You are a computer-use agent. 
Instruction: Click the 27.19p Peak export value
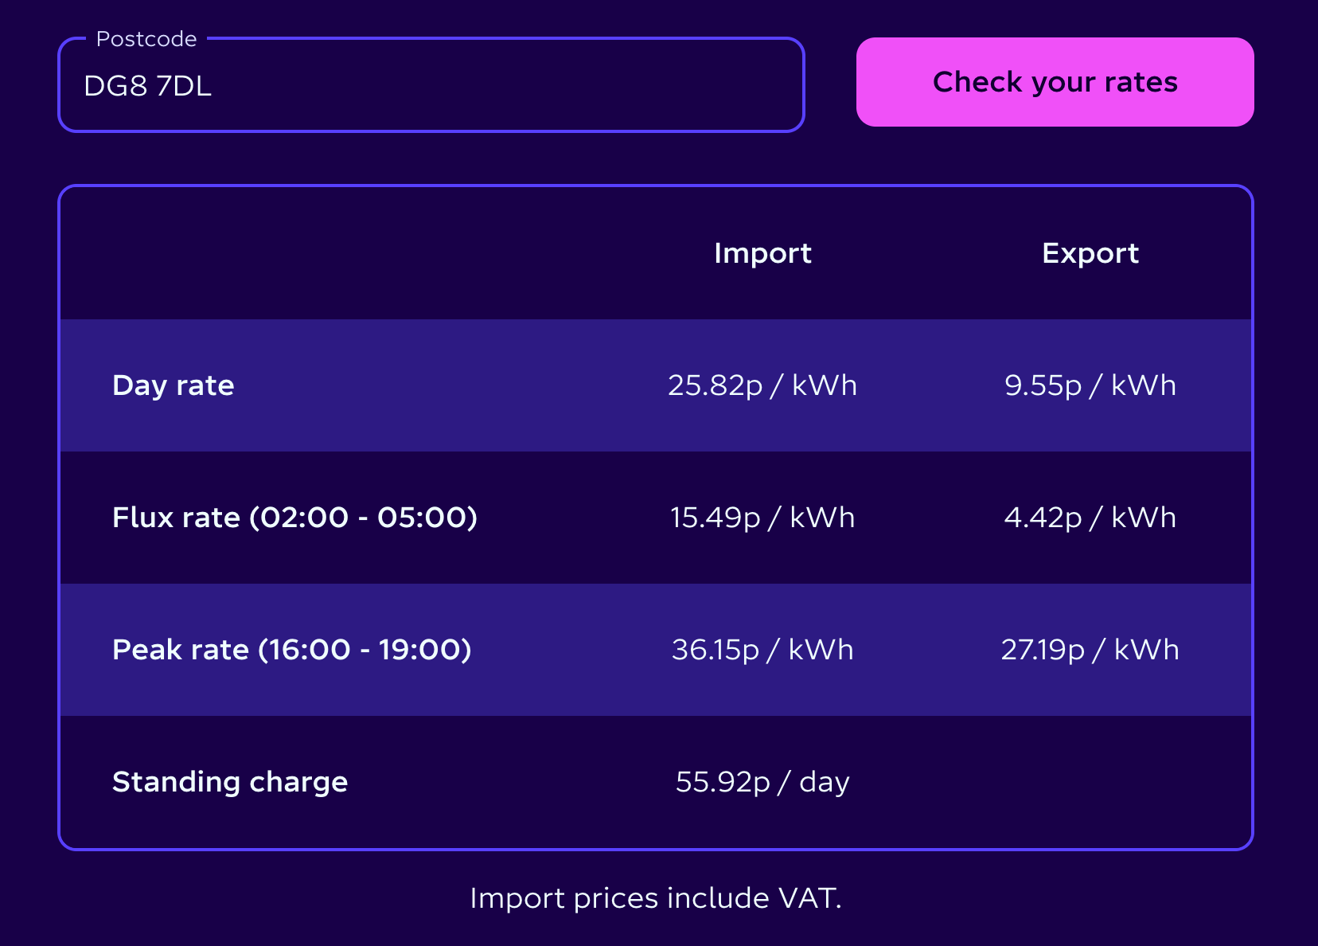(1090, 650)
